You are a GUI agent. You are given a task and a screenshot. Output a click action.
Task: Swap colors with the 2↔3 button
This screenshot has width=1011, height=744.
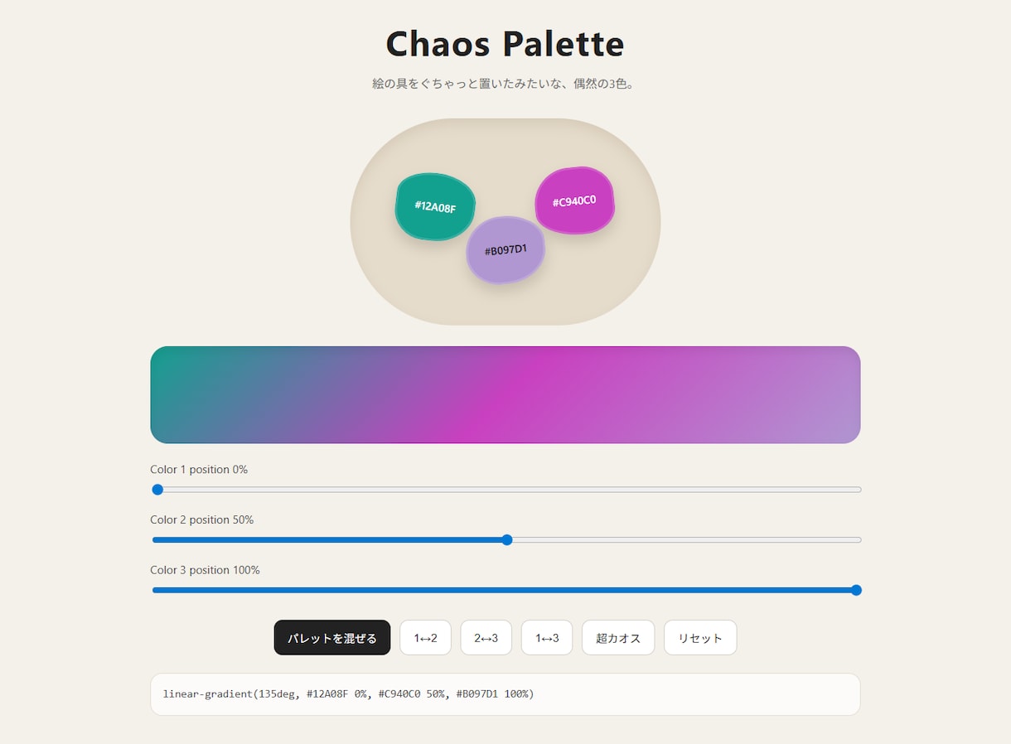(486, 638)
